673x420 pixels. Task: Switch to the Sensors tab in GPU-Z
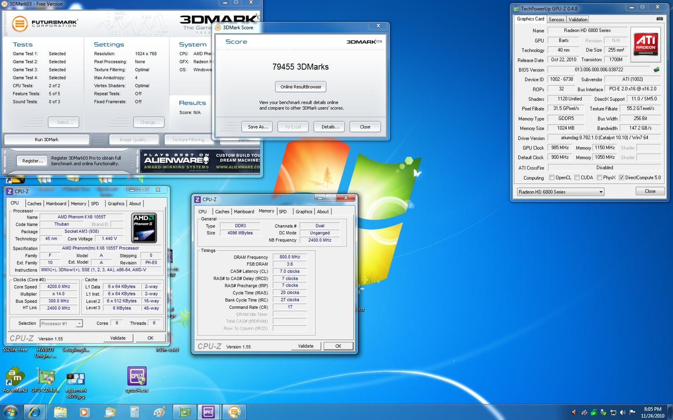click(556, 19)
